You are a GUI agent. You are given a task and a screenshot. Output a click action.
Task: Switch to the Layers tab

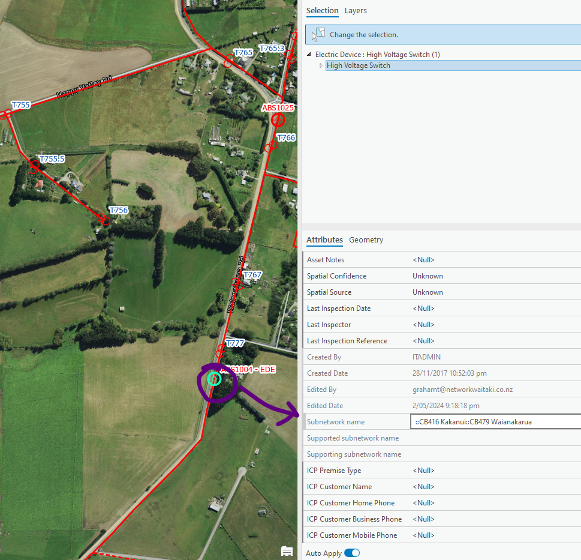pyautogui.click(x=356, y=10)
